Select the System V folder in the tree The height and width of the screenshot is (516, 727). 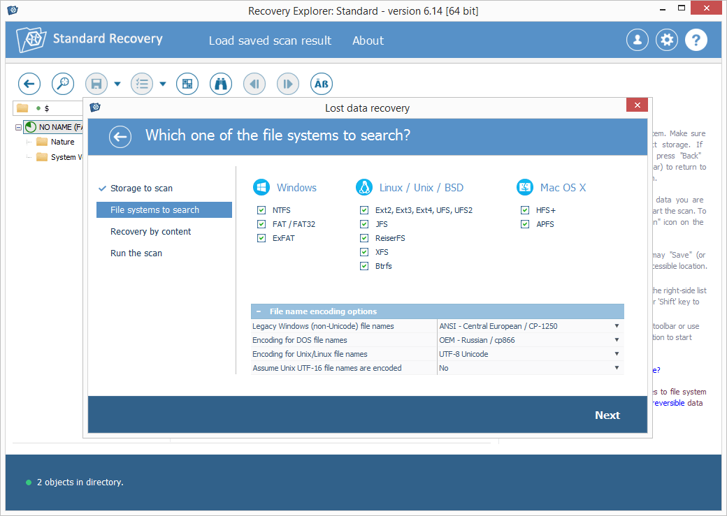coord(66,157)
